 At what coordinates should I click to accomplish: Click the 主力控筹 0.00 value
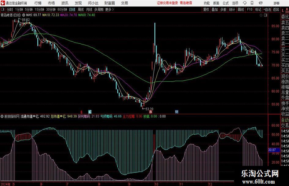(132, 116)
